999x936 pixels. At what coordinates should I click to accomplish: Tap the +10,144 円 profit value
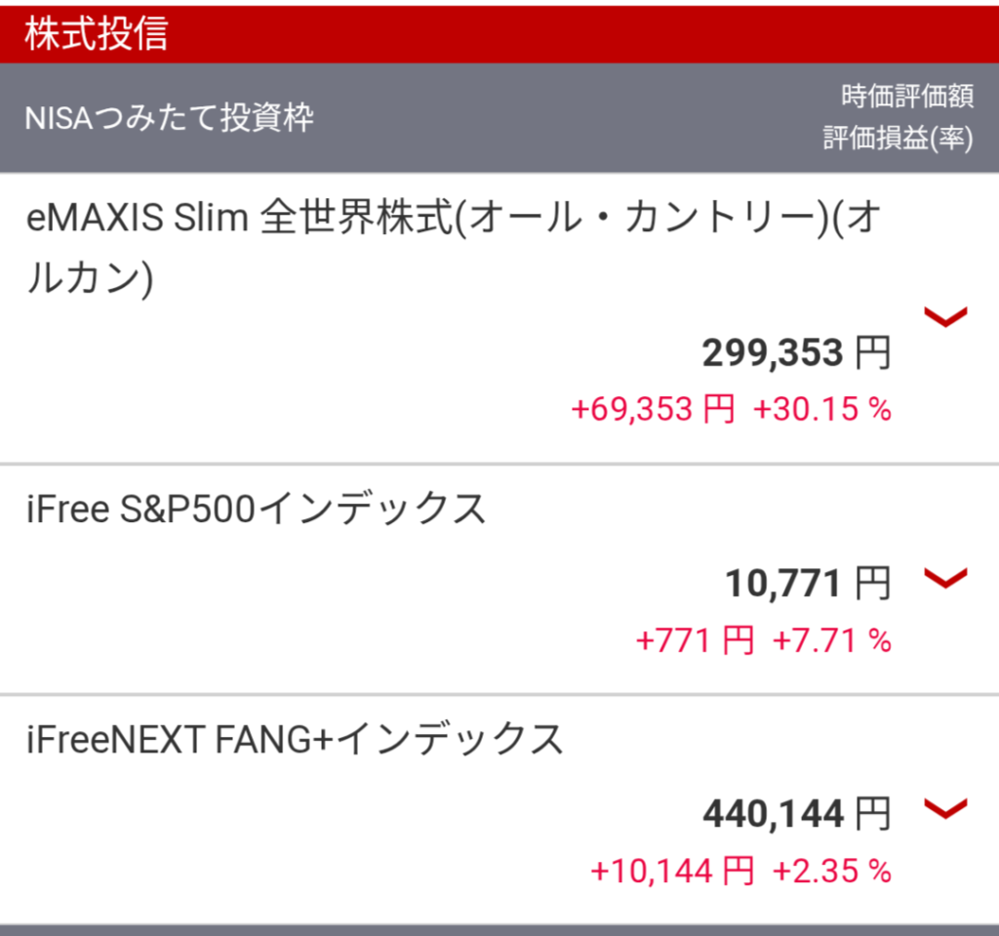(x=672, y=871)
